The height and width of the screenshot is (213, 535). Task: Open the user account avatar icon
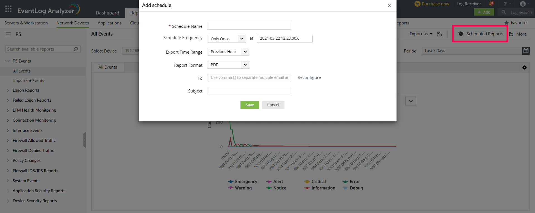pos(523,4)
